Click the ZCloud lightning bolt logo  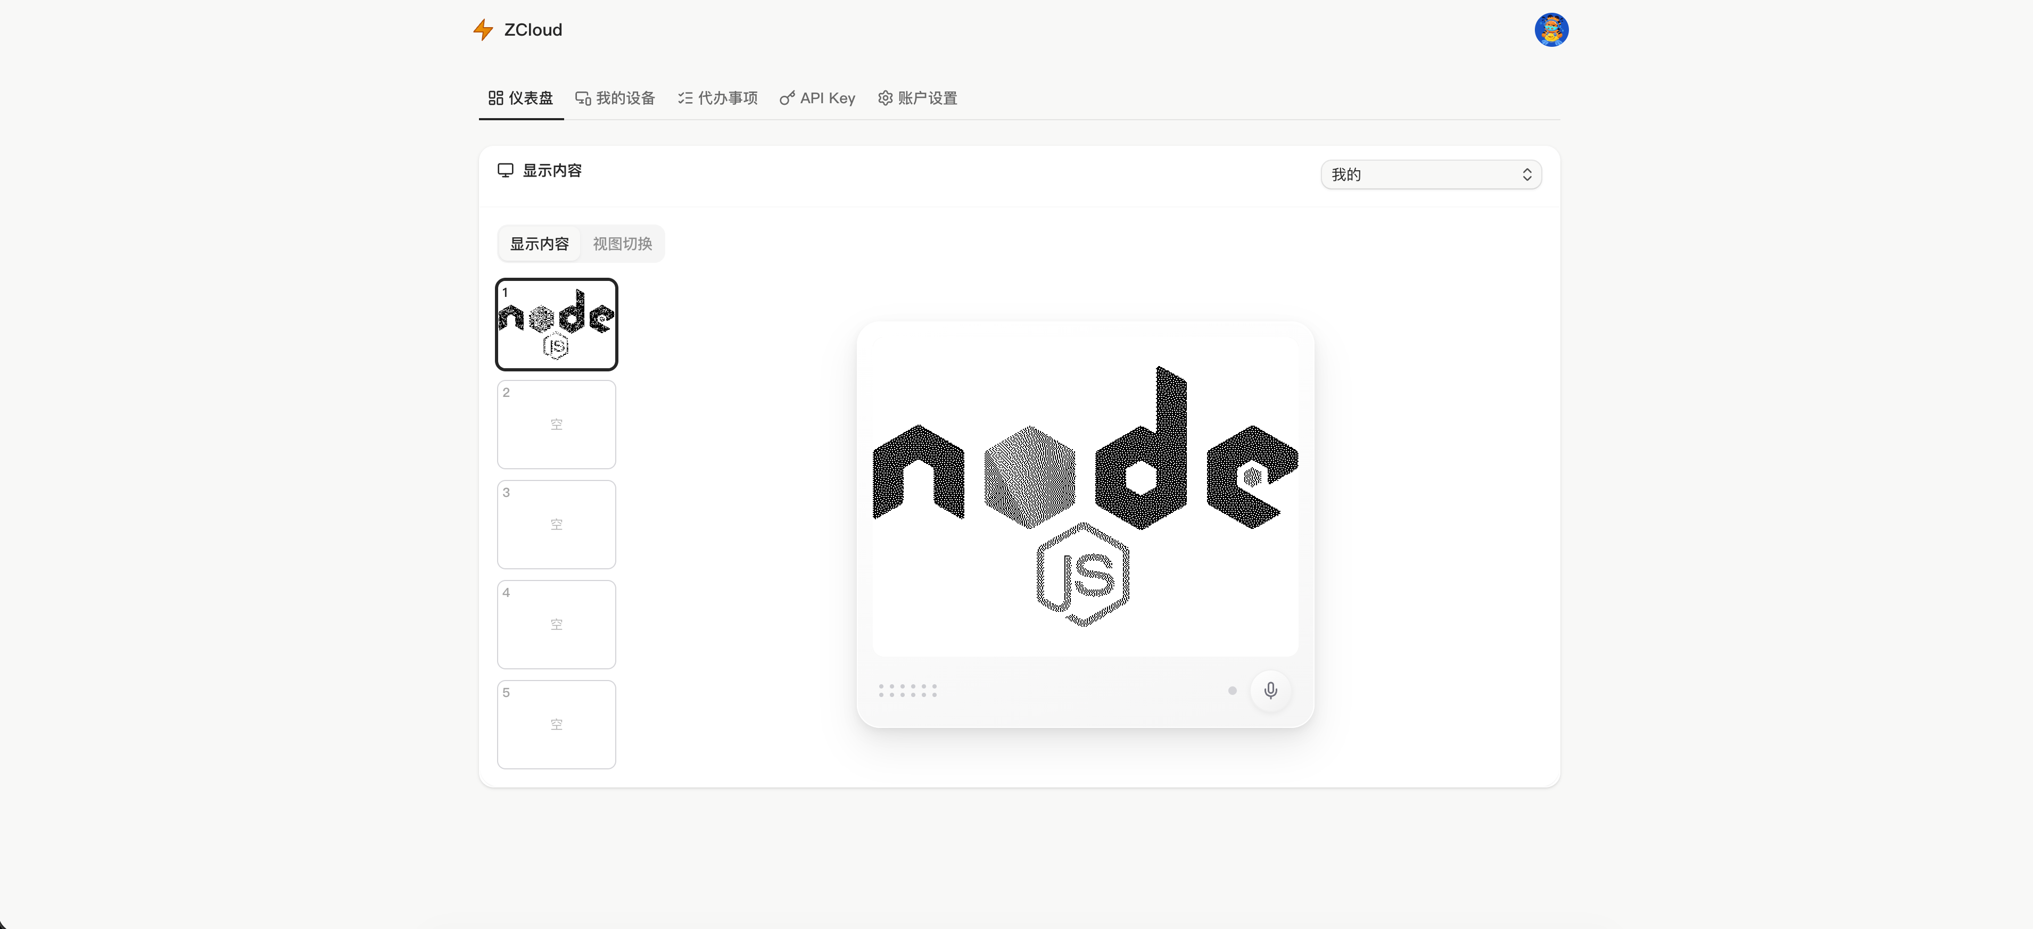pos(483,30)
